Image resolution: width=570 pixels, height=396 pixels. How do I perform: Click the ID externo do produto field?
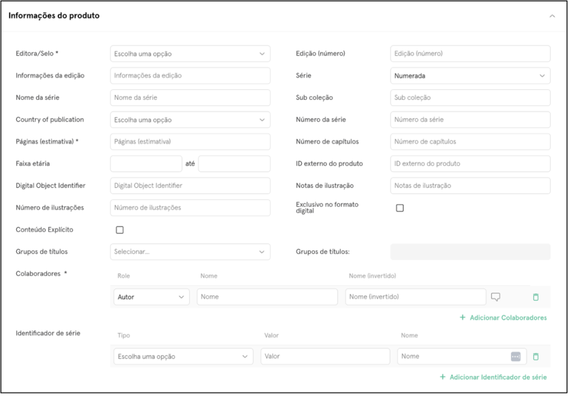point(470,164)
